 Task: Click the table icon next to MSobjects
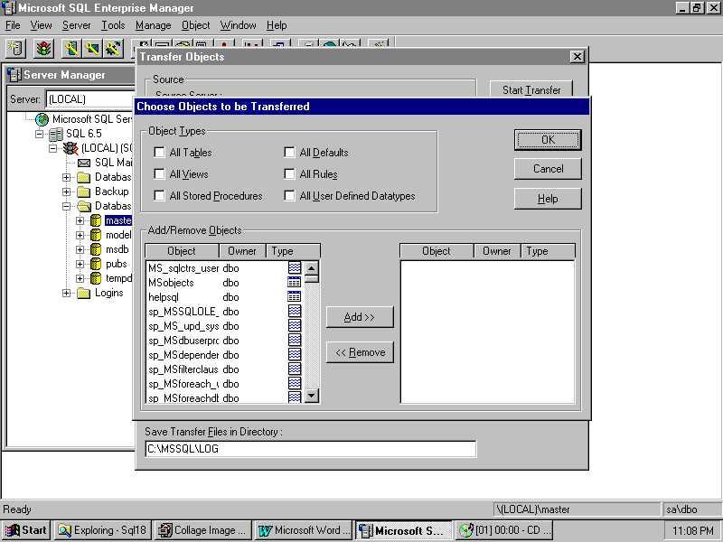click(x=295, y=283)
